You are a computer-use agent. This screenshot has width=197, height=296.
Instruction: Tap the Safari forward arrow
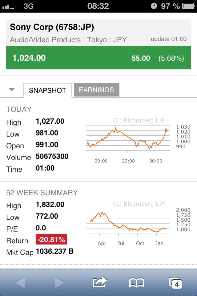(59, 282)
